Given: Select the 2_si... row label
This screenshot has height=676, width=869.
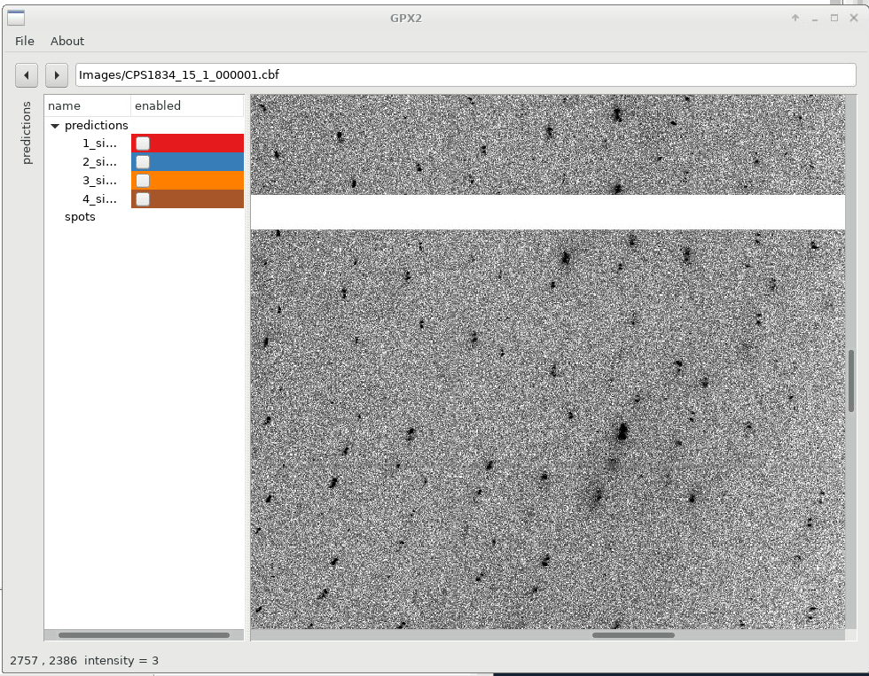Looking at the screenshot, I should (99, 161).
